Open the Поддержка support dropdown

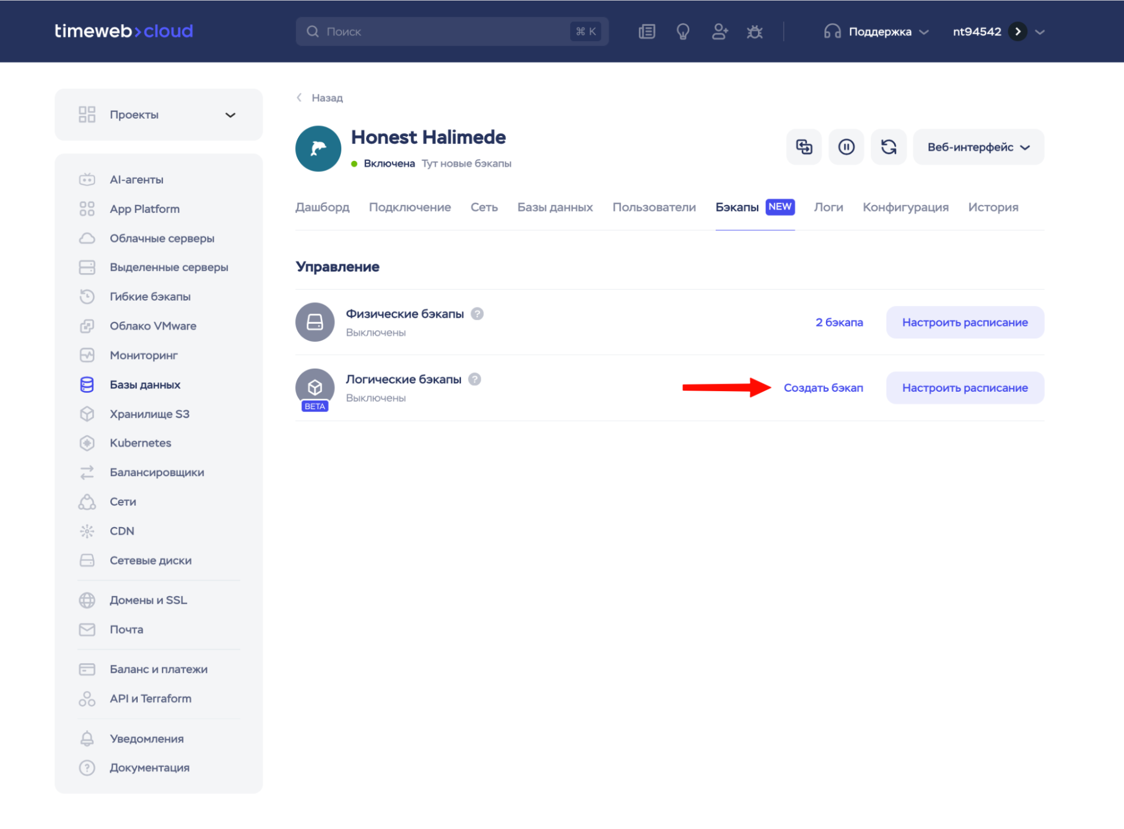click(879, 31)
